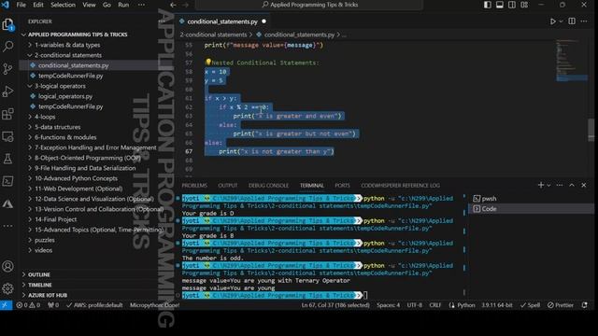Open the Accounts menu

7,266
